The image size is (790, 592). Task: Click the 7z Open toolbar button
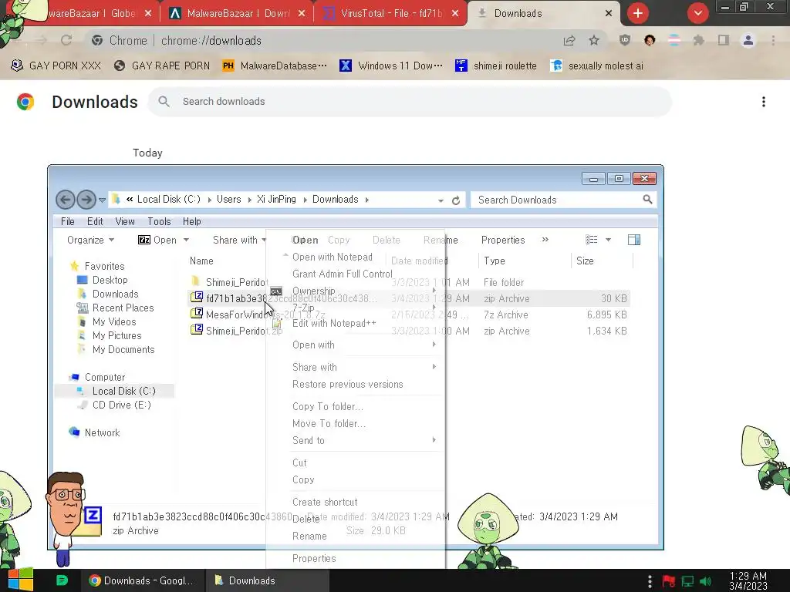tap(157, 240)
